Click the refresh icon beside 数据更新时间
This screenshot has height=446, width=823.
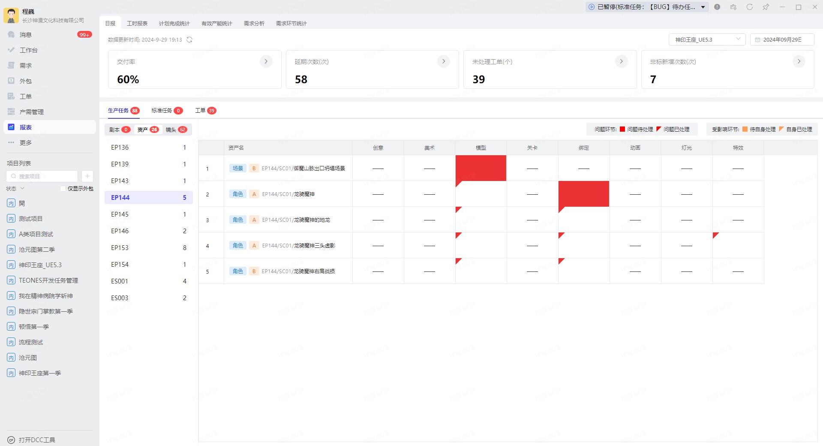[x=189, y=40]
